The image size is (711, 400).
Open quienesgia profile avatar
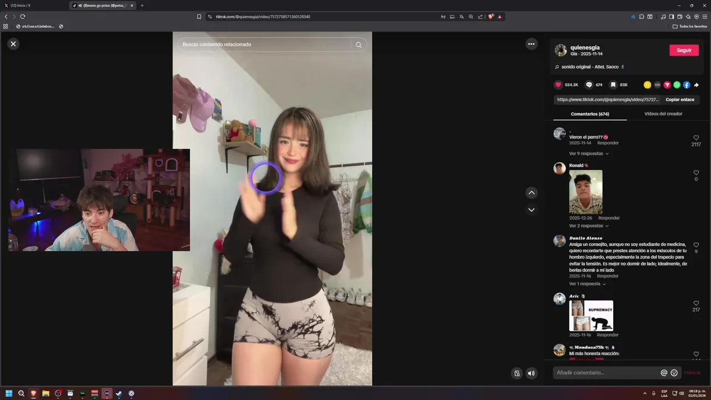560,51
